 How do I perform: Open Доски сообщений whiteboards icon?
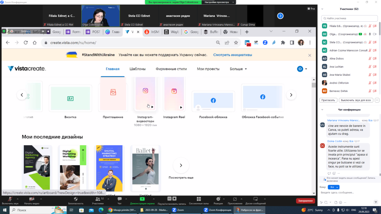(x=255, y=199)
